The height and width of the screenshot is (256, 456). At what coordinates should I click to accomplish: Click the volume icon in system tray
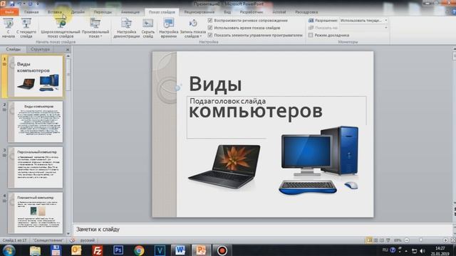point(423,250)
